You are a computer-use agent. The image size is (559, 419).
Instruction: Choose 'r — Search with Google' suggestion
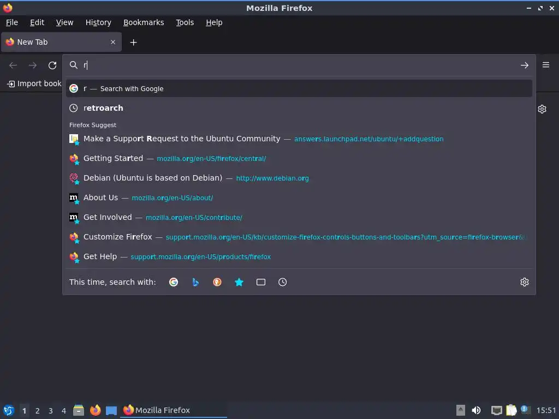(299, 88)
